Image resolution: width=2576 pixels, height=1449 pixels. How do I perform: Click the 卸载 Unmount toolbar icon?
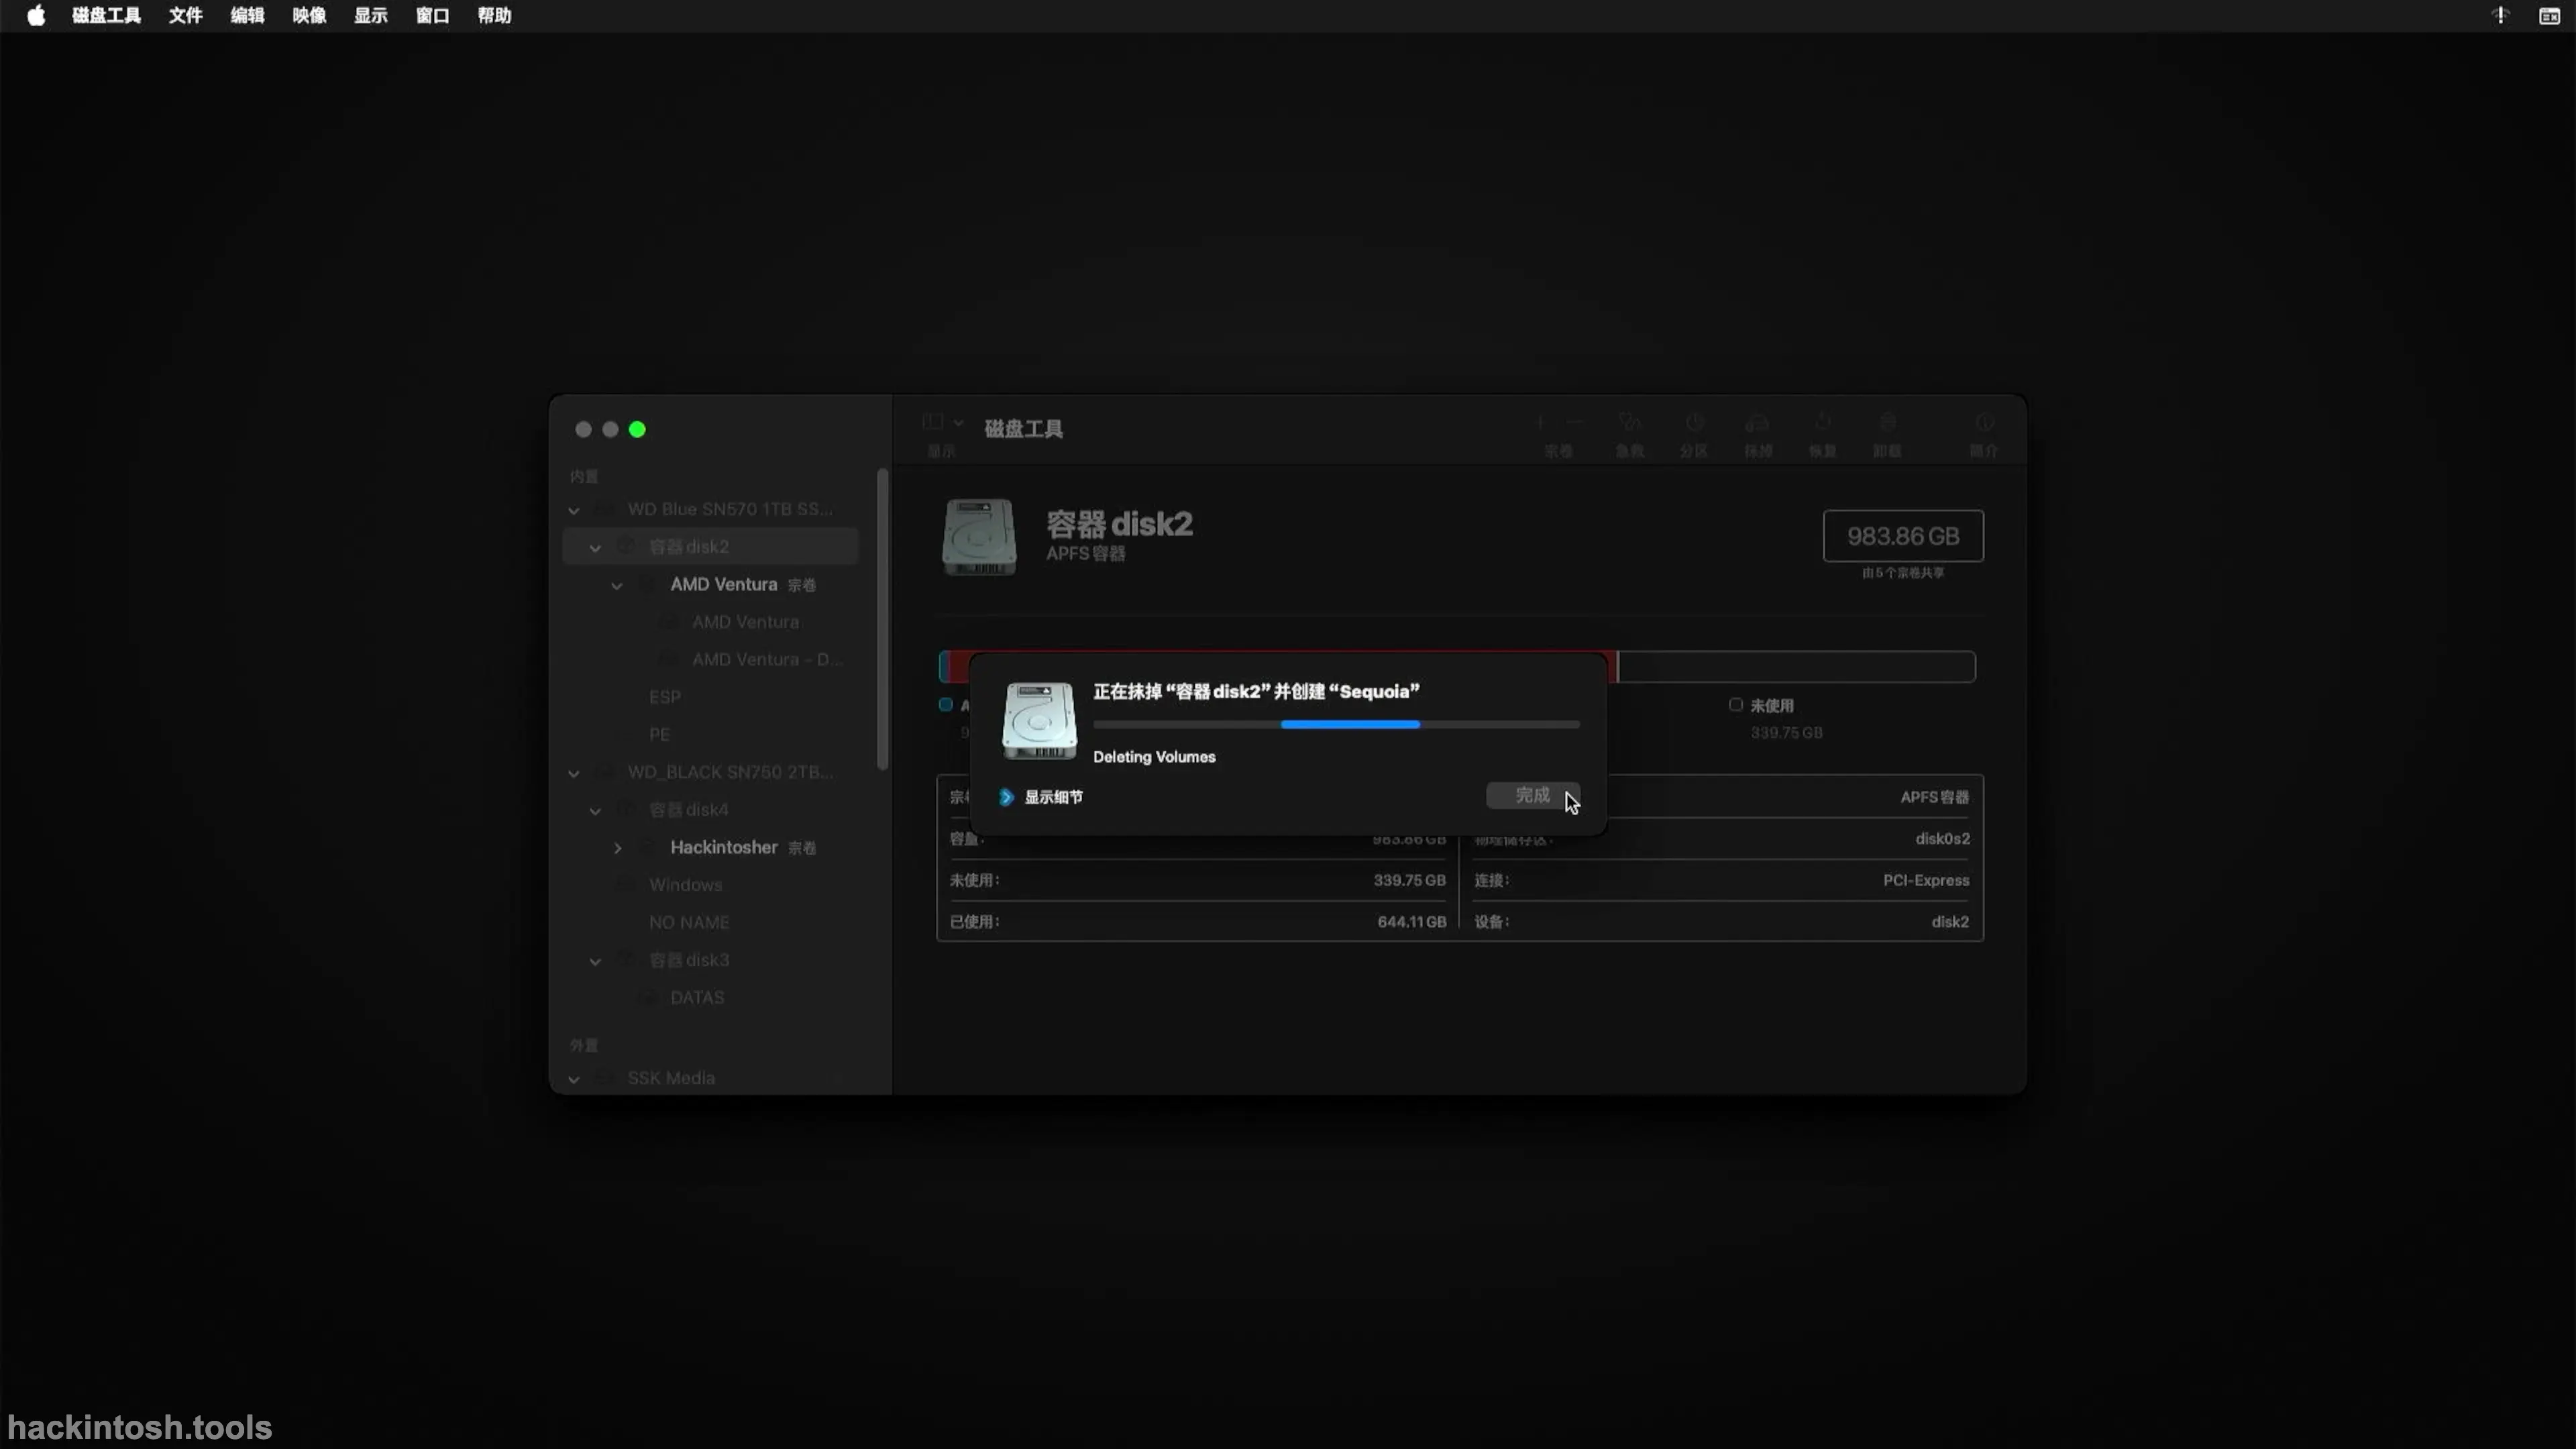[x=1887, y=422]
